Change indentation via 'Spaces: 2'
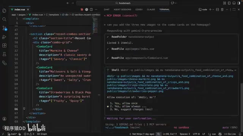Screen dimensions: 243x136 click(x=185, y=134)
